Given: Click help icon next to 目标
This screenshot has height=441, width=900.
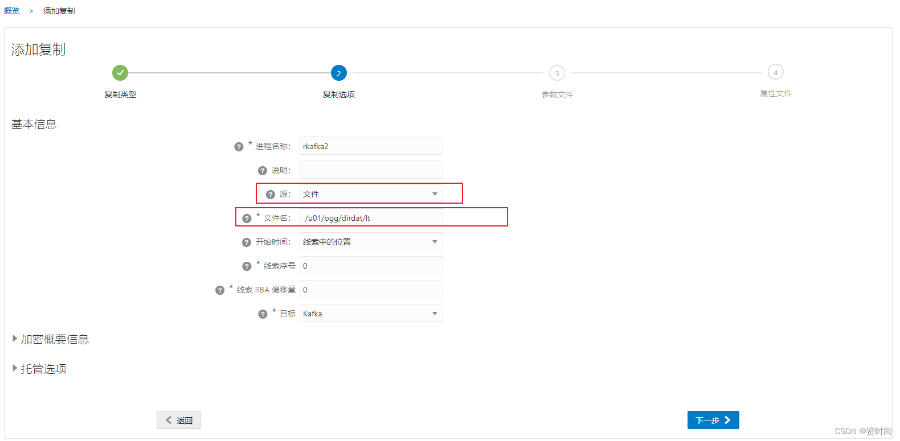Looking at the screenshot, I should point(263,314).
